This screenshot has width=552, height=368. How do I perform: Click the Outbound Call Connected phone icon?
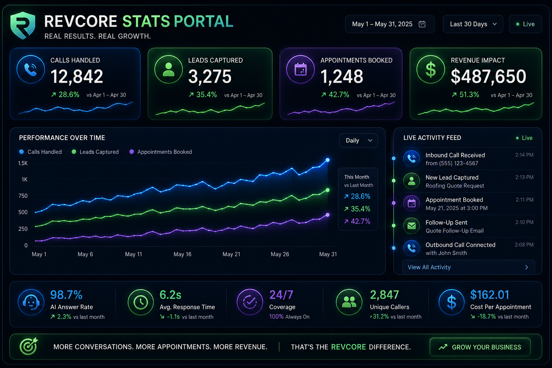412,248
